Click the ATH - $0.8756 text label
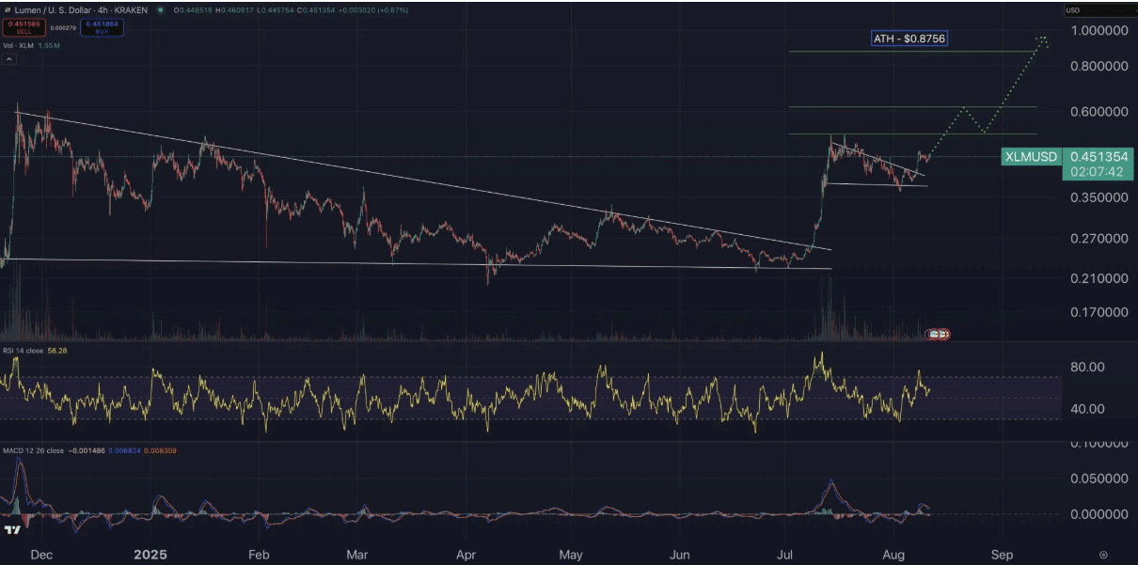Viewport: 1138px width, 565px height. coord(909,39)
